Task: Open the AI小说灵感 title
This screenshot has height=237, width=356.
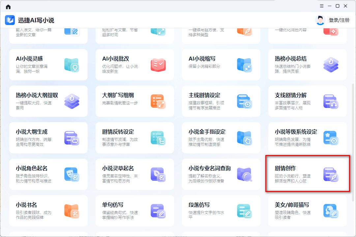Action: coord(29,59)
